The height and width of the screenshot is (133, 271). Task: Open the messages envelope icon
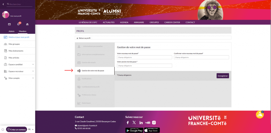coord(9,24)
